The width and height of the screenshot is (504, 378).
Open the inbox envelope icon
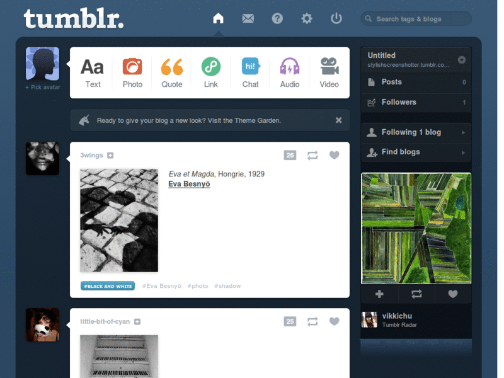click(248, 18)
